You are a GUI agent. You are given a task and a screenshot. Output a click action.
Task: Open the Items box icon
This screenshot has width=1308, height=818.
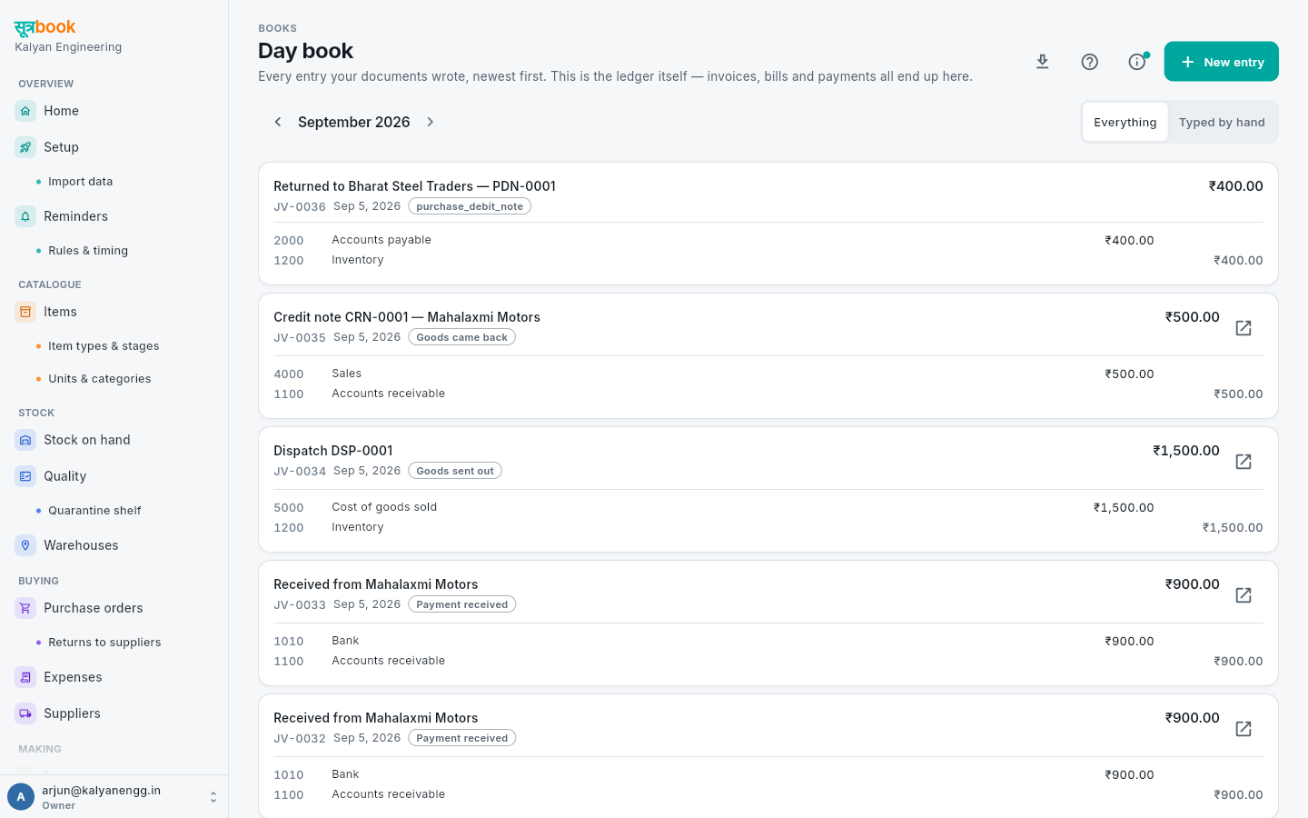pyautogui.click(x=25, y=312)
